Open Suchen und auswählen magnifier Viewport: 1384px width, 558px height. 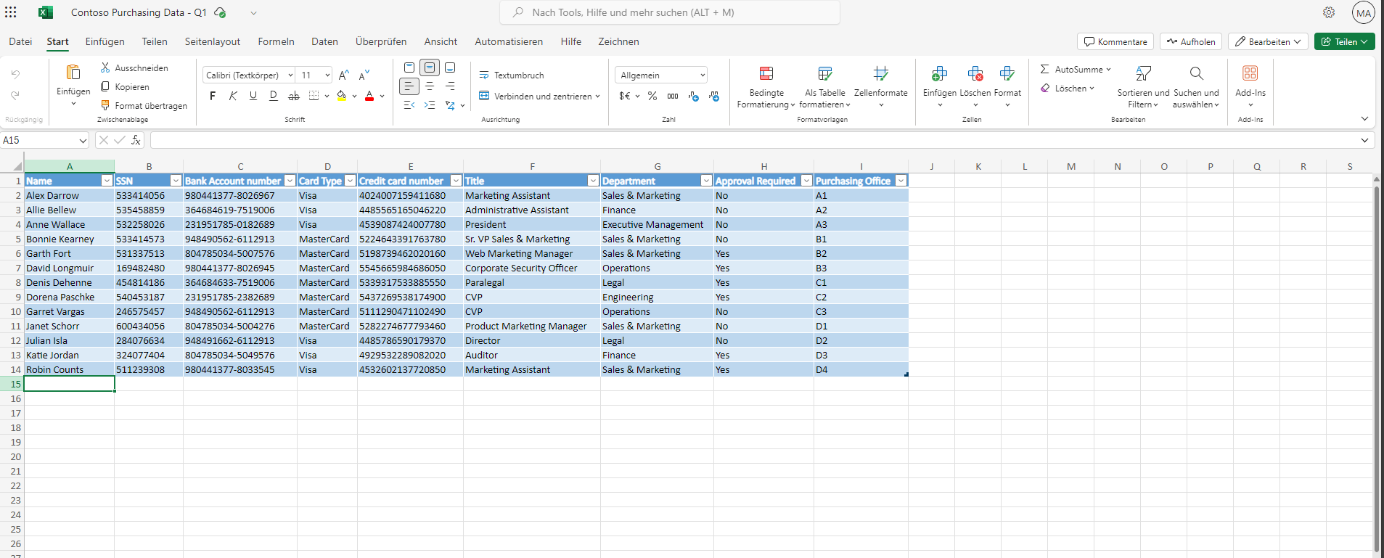[1196, 74]
